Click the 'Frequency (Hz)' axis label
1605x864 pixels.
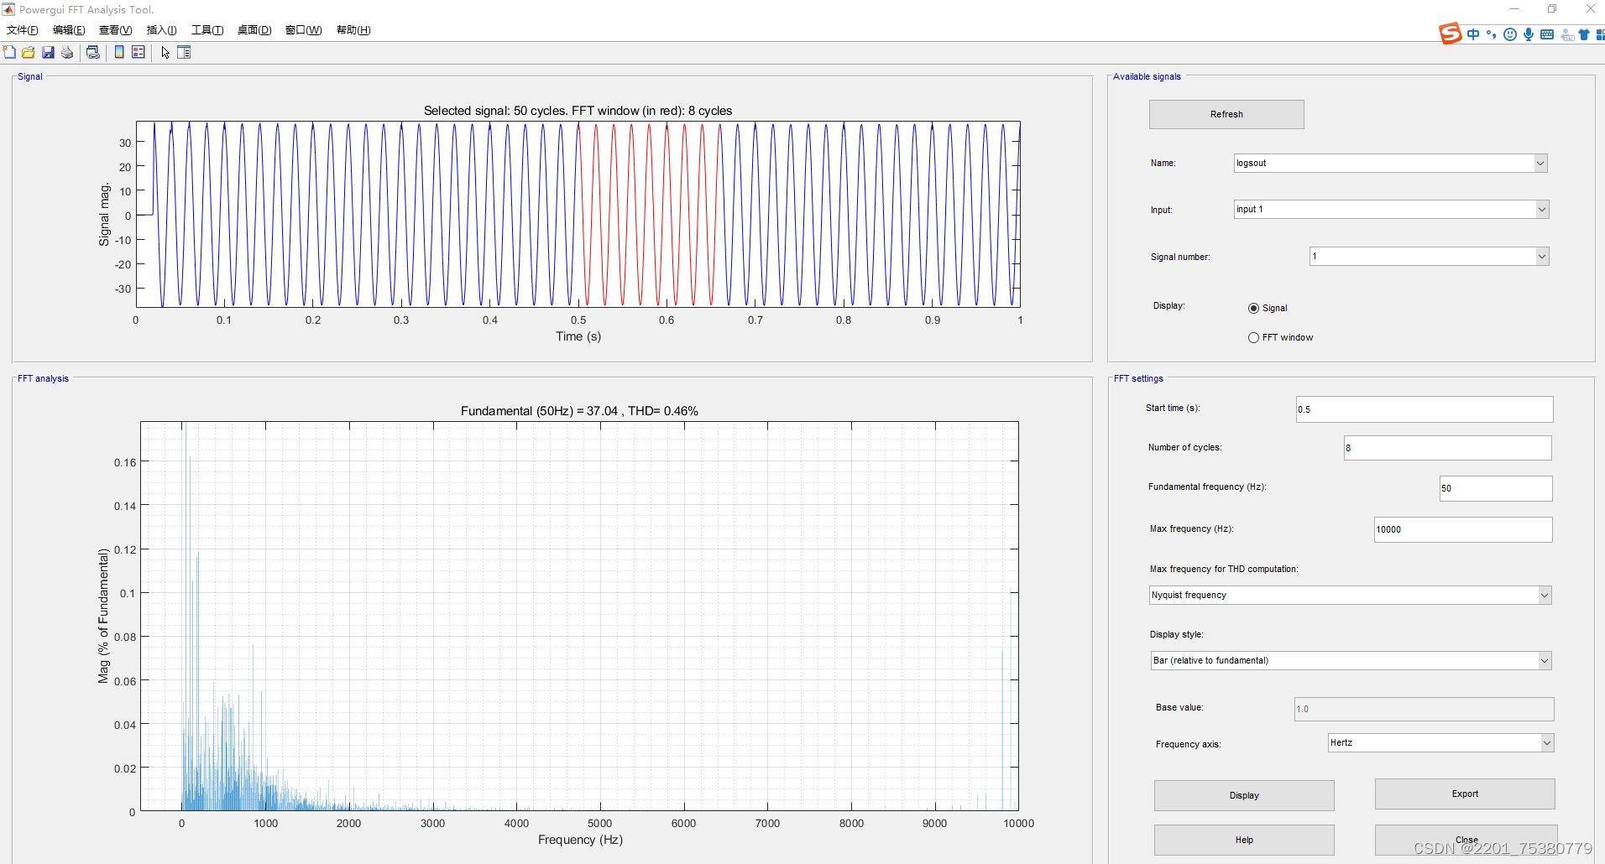coord(580,840)
